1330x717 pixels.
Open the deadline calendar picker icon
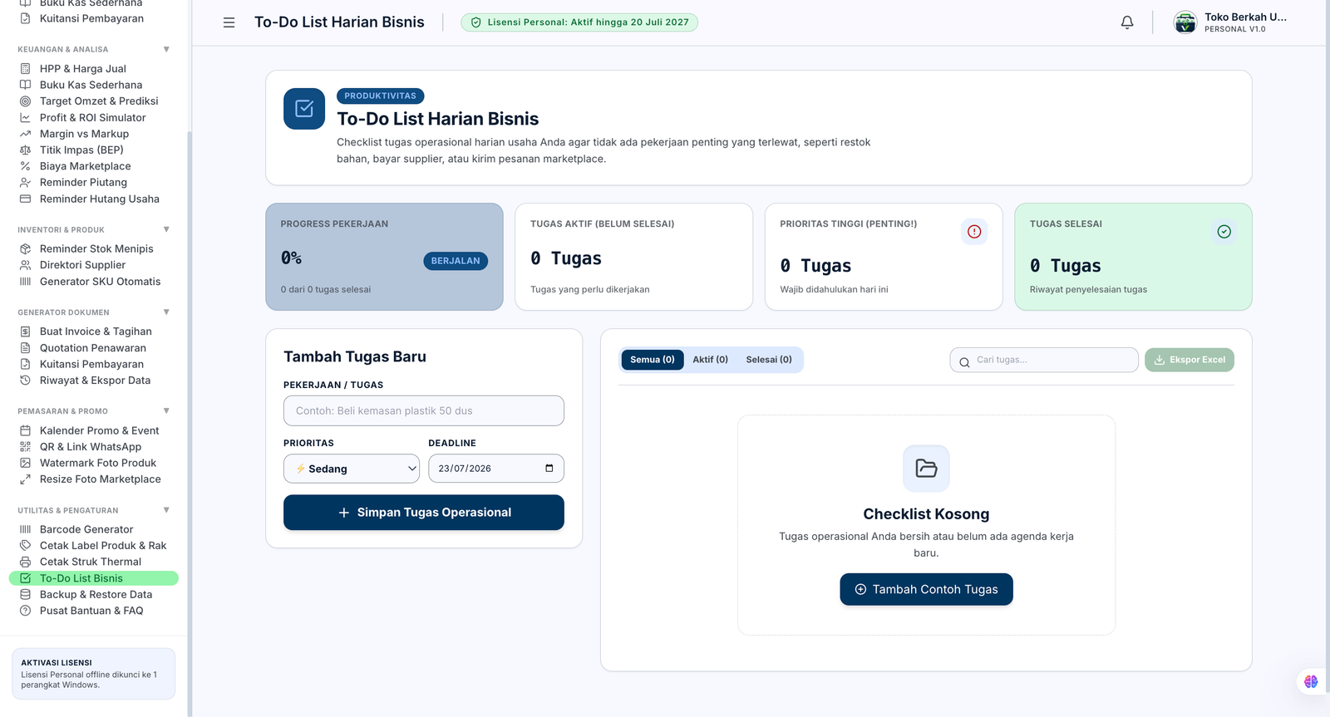point(549,469)
